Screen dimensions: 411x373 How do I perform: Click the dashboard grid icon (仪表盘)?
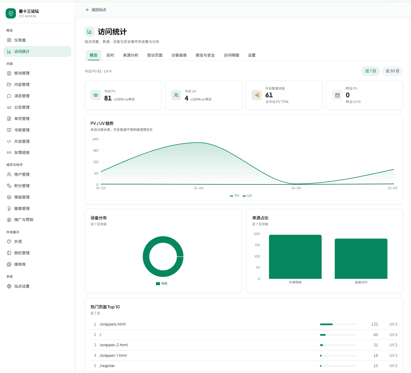pyautogui.click(x=9, y=40)
